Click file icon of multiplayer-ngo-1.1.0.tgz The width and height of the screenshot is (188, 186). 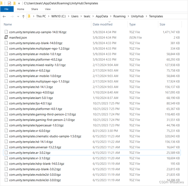6,81
